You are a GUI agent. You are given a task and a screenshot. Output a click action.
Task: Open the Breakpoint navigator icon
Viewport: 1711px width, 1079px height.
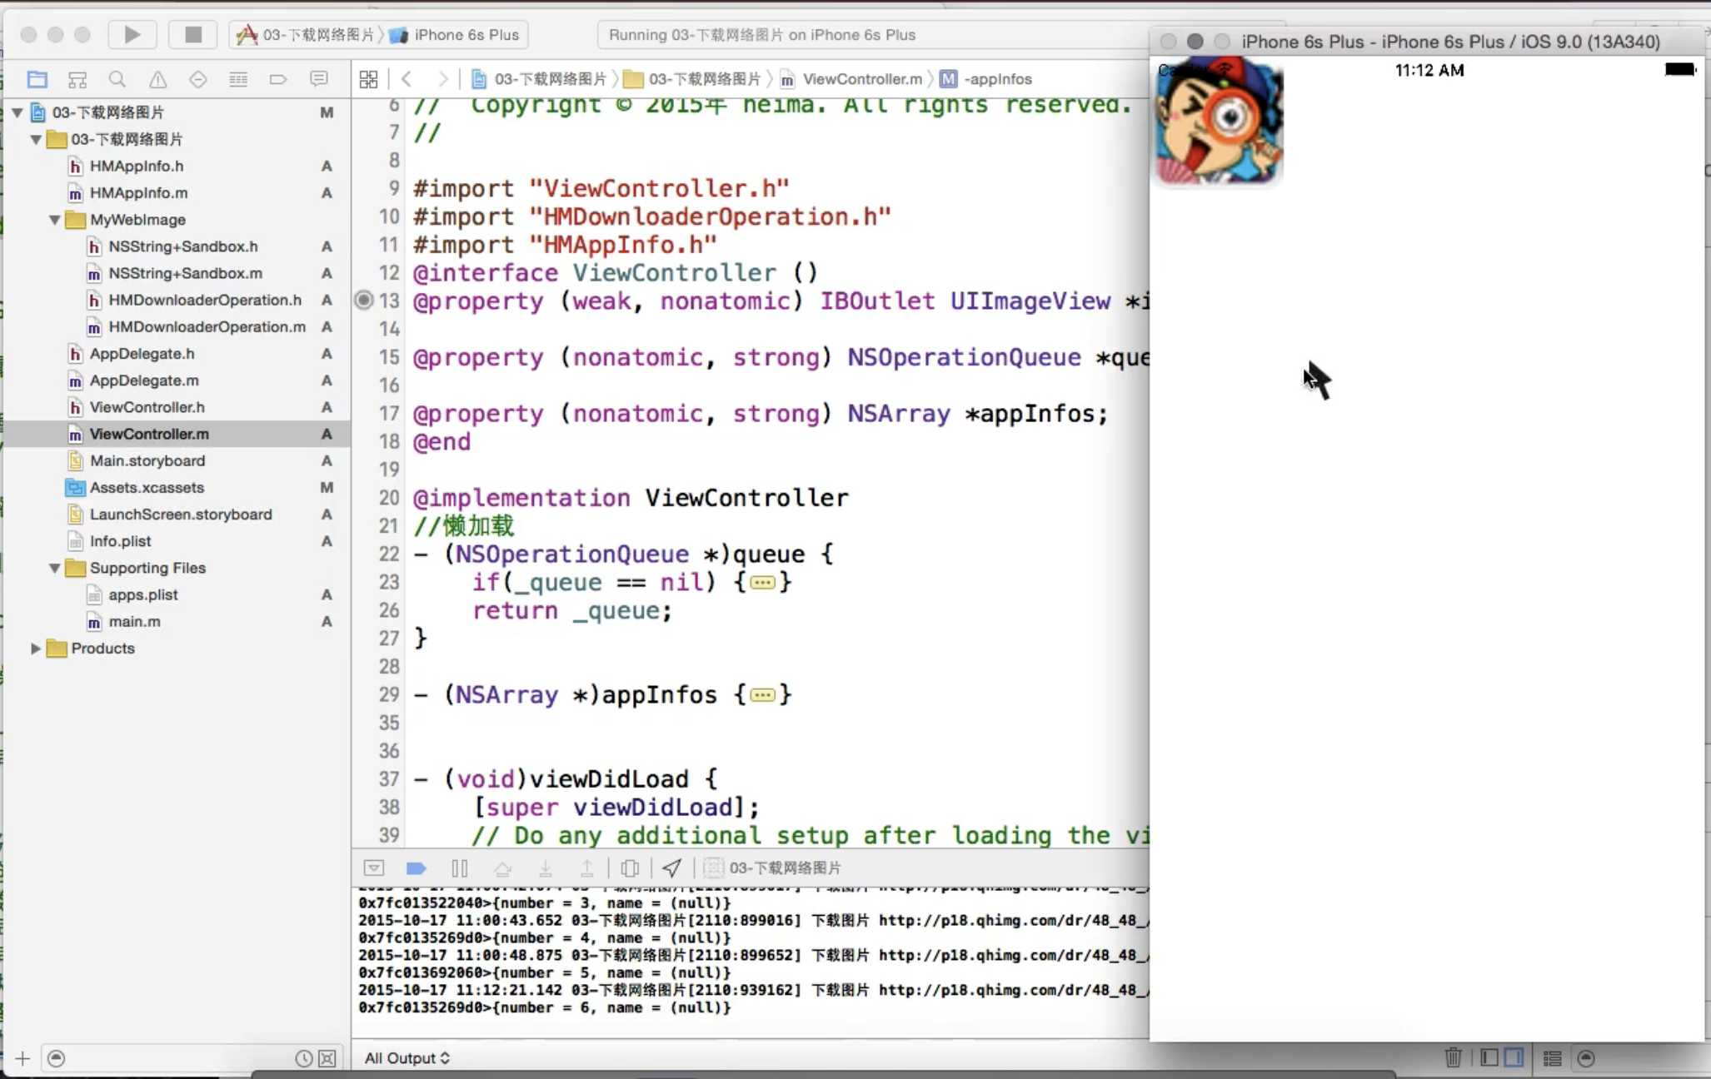click(278, 79)
